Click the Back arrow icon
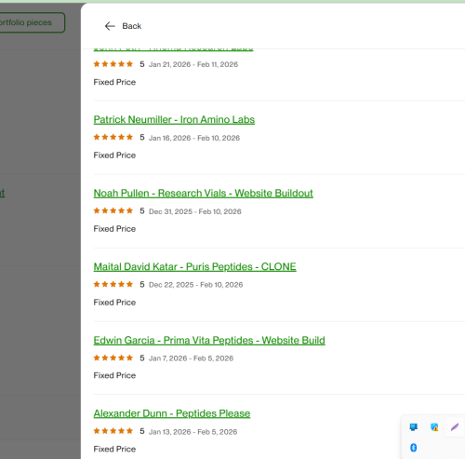This screenshot has height=459, width=465. [x=110, y=26]
